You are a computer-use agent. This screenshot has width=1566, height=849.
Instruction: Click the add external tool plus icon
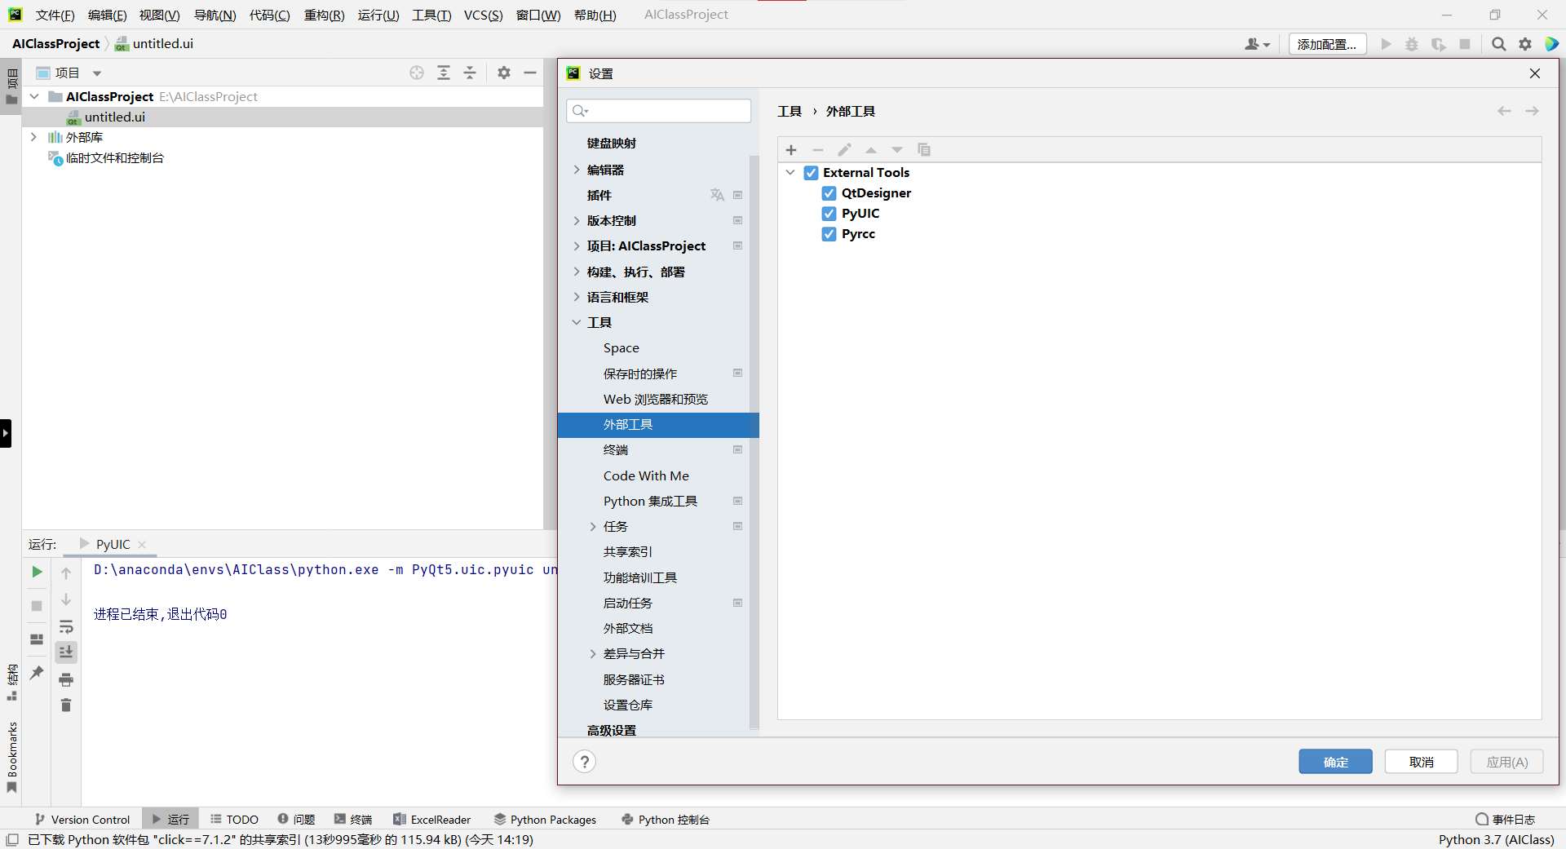[x=790, y=150]
